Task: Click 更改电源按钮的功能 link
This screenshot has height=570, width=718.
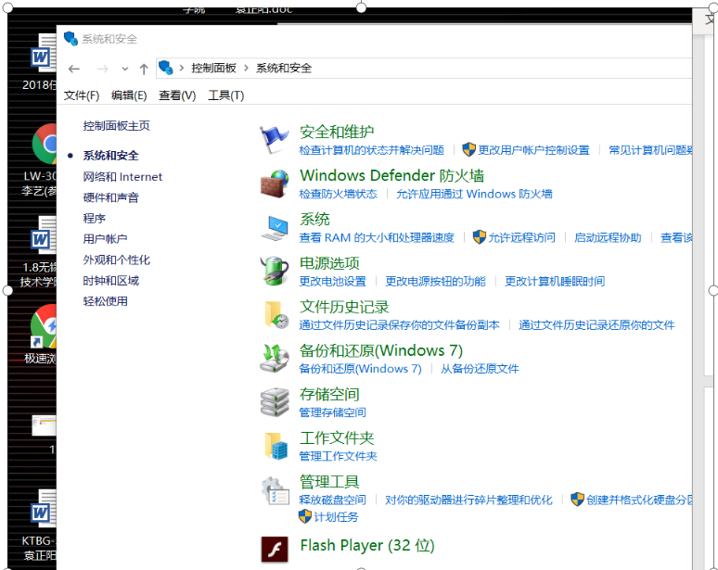Action: [x=435, y=282]
